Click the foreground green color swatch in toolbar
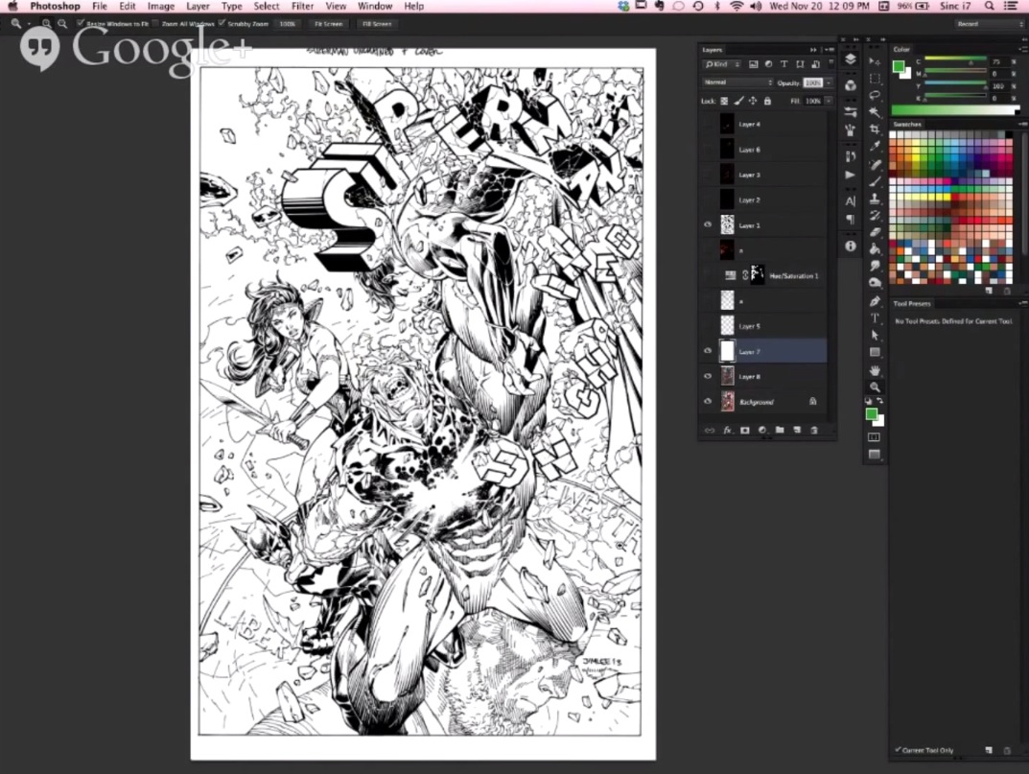Viewport: 1029px width, 774px height. [872, 413]
